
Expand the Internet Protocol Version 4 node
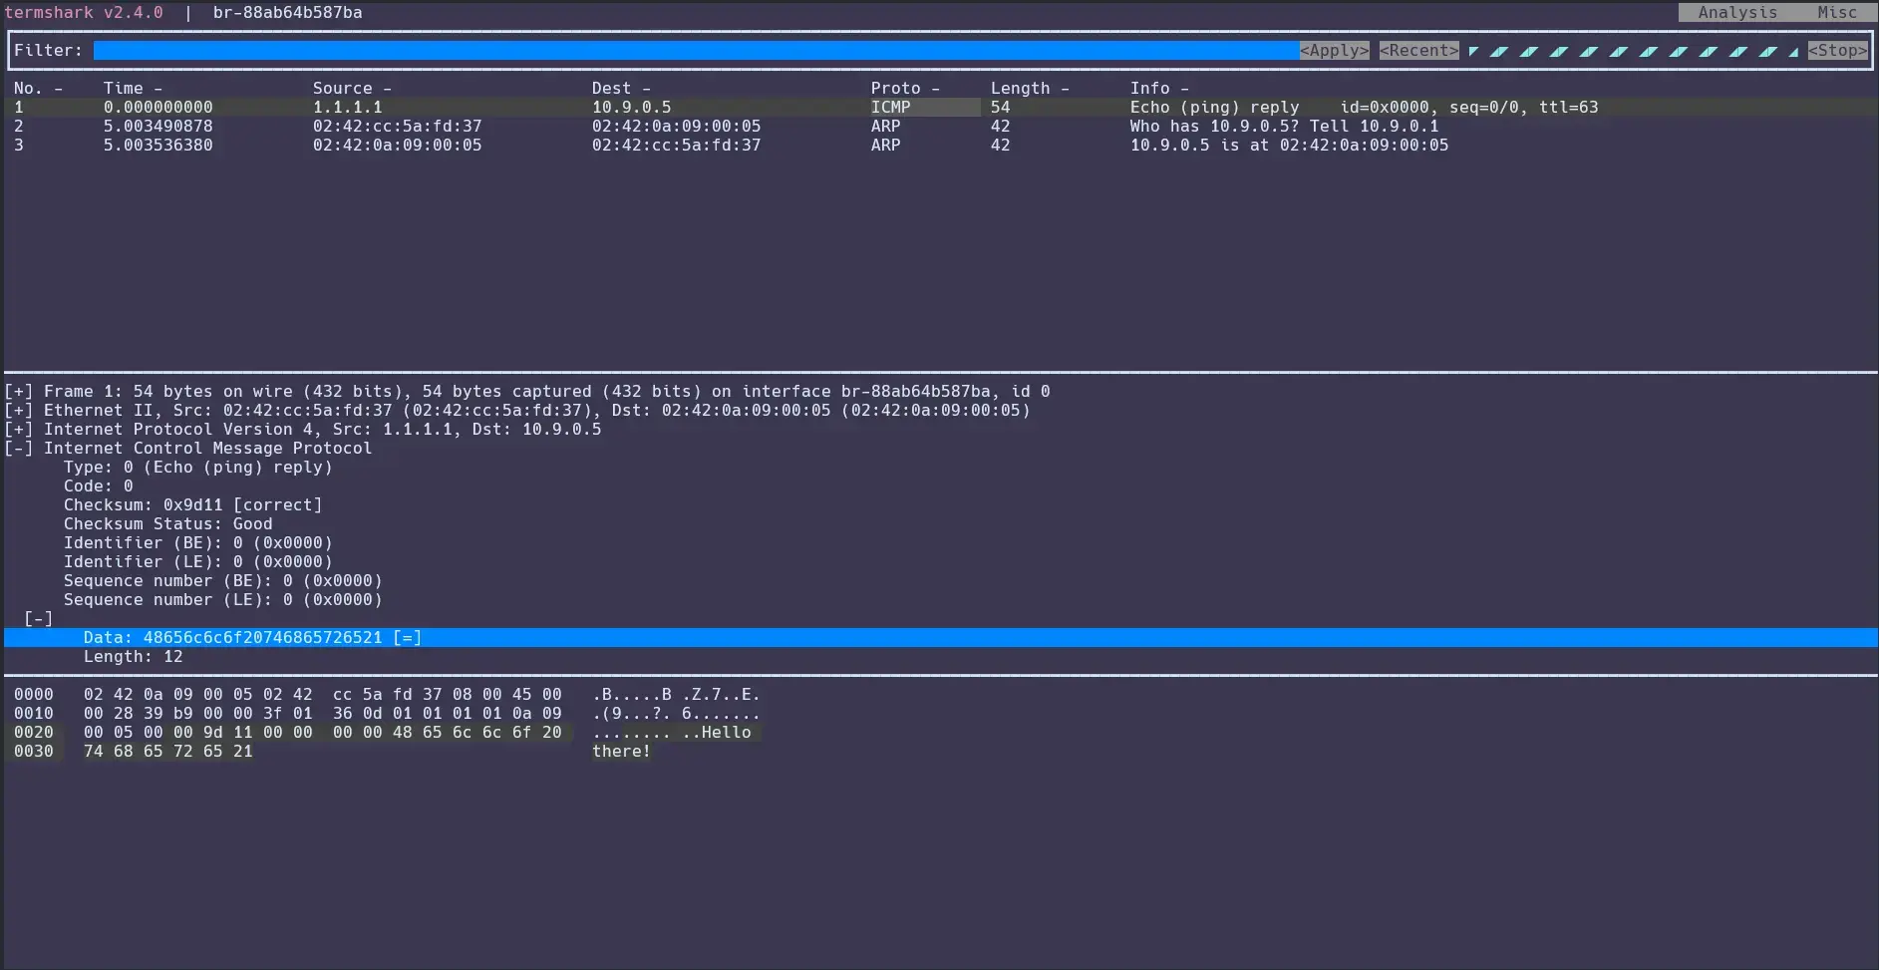pyautogui.click(x=18, y=429)
